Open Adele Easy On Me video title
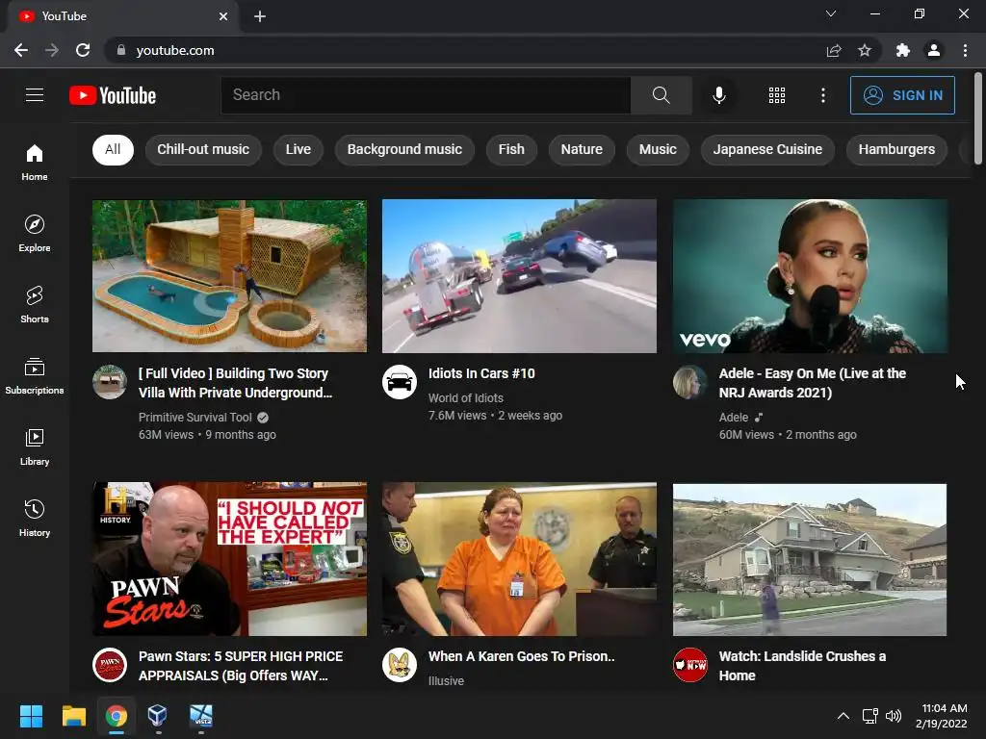 (x=813, y=383)
